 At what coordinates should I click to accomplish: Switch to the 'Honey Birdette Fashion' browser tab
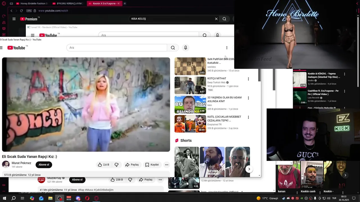tap(32, 3)
